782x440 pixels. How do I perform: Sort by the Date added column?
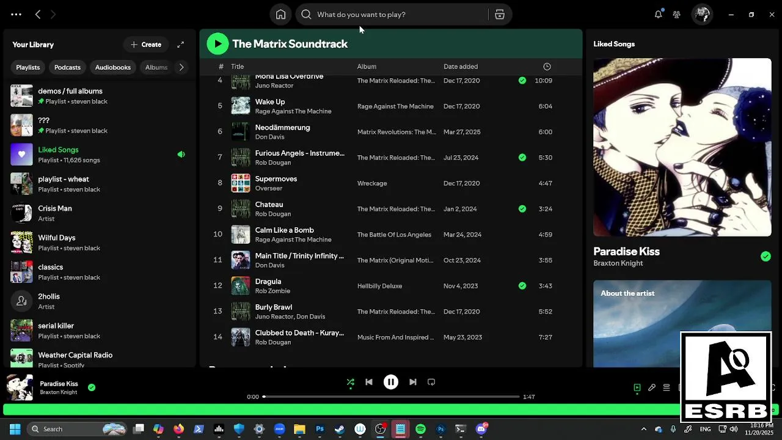461,67
